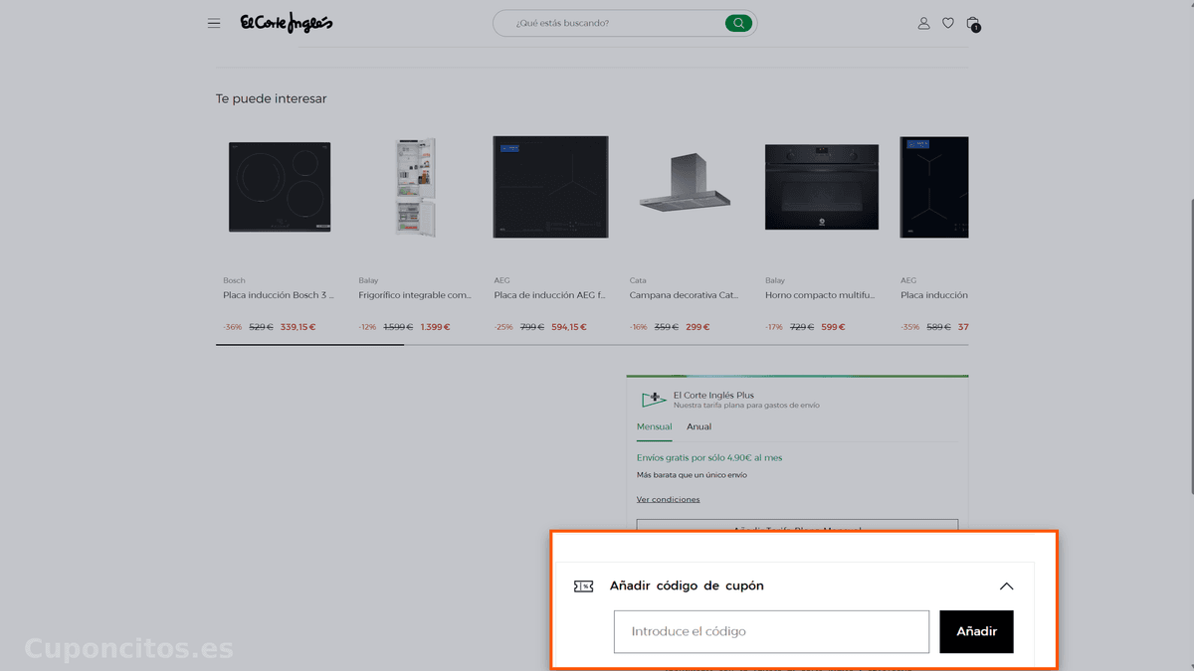Click the 299 € Cata price

697,327
